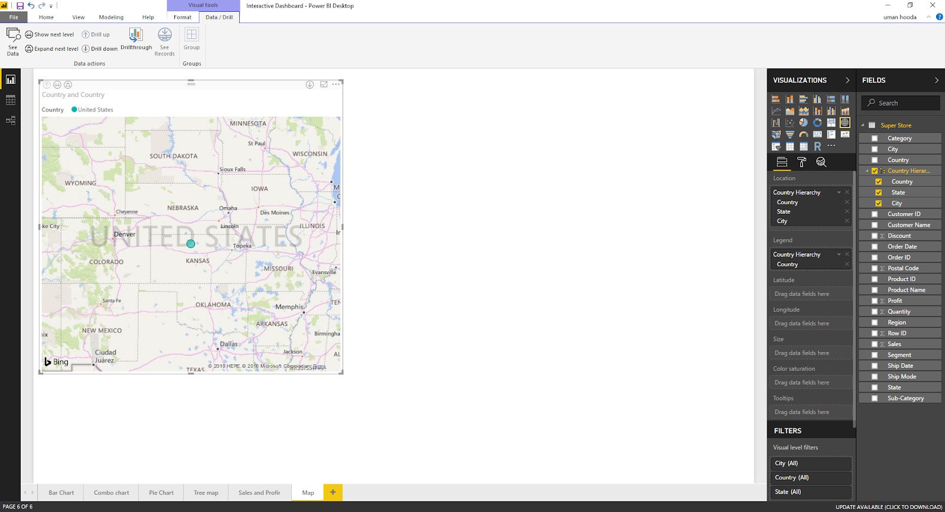Choose the treemap visualization
This screenshot has height=512, width=945.
(x=831, y=123)
